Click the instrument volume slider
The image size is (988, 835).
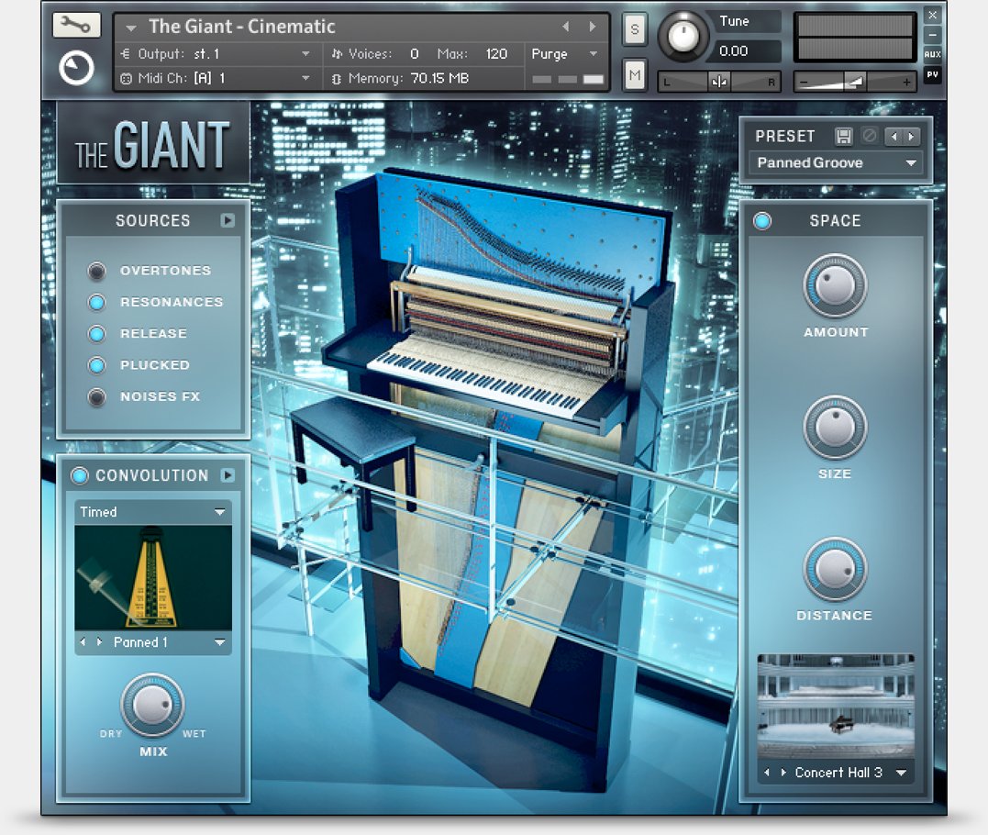tap(854, 82)
